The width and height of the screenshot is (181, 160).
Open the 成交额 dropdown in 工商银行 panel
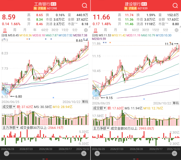(x=9, y=107)
